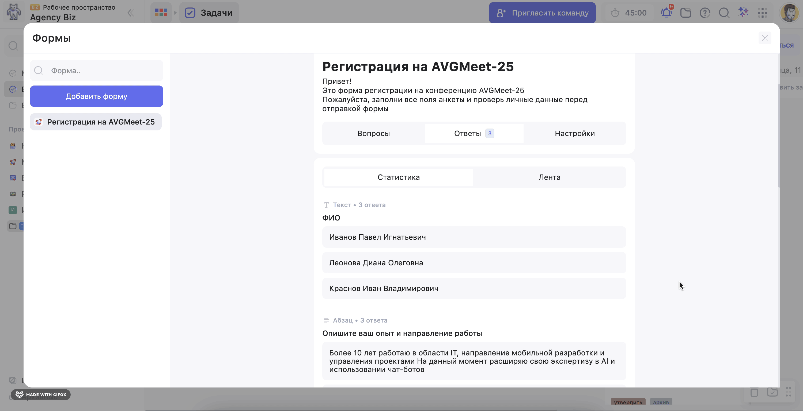Expand breadcrumb arrow before Задачи

click(176, 13)
